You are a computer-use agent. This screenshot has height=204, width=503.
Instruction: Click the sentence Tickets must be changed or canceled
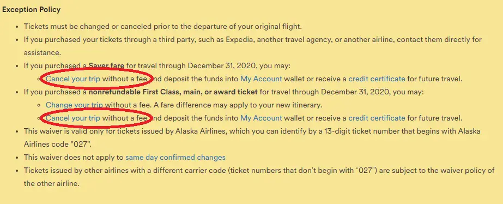(162, 26)
